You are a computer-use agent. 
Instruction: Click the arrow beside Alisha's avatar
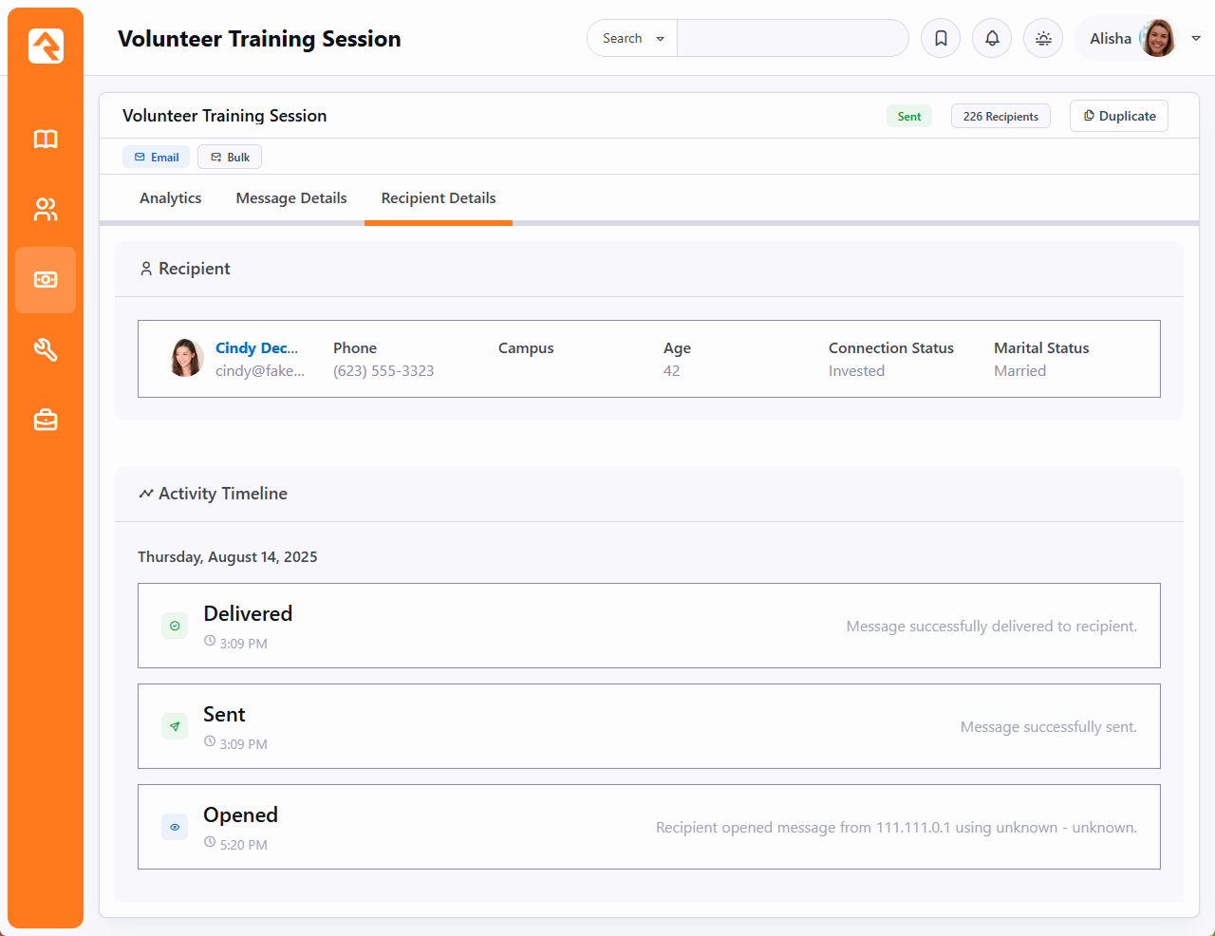1196,39
